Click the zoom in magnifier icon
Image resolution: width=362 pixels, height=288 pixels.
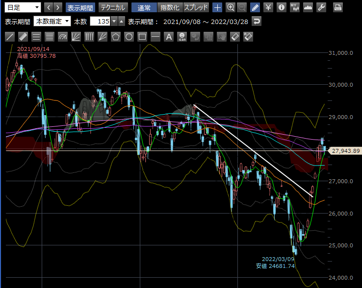click(x=231, y=7)
